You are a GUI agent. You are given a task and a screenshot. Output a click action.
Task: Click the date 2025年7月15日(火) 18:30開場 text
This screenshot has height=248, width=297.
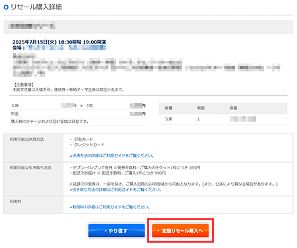pyautogui.click(x=47, y=42)
